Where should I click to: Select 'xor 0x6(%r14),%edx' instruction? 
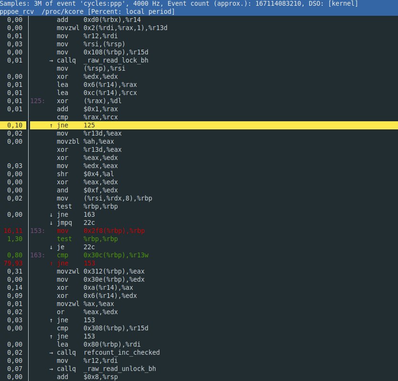[97, 296]
